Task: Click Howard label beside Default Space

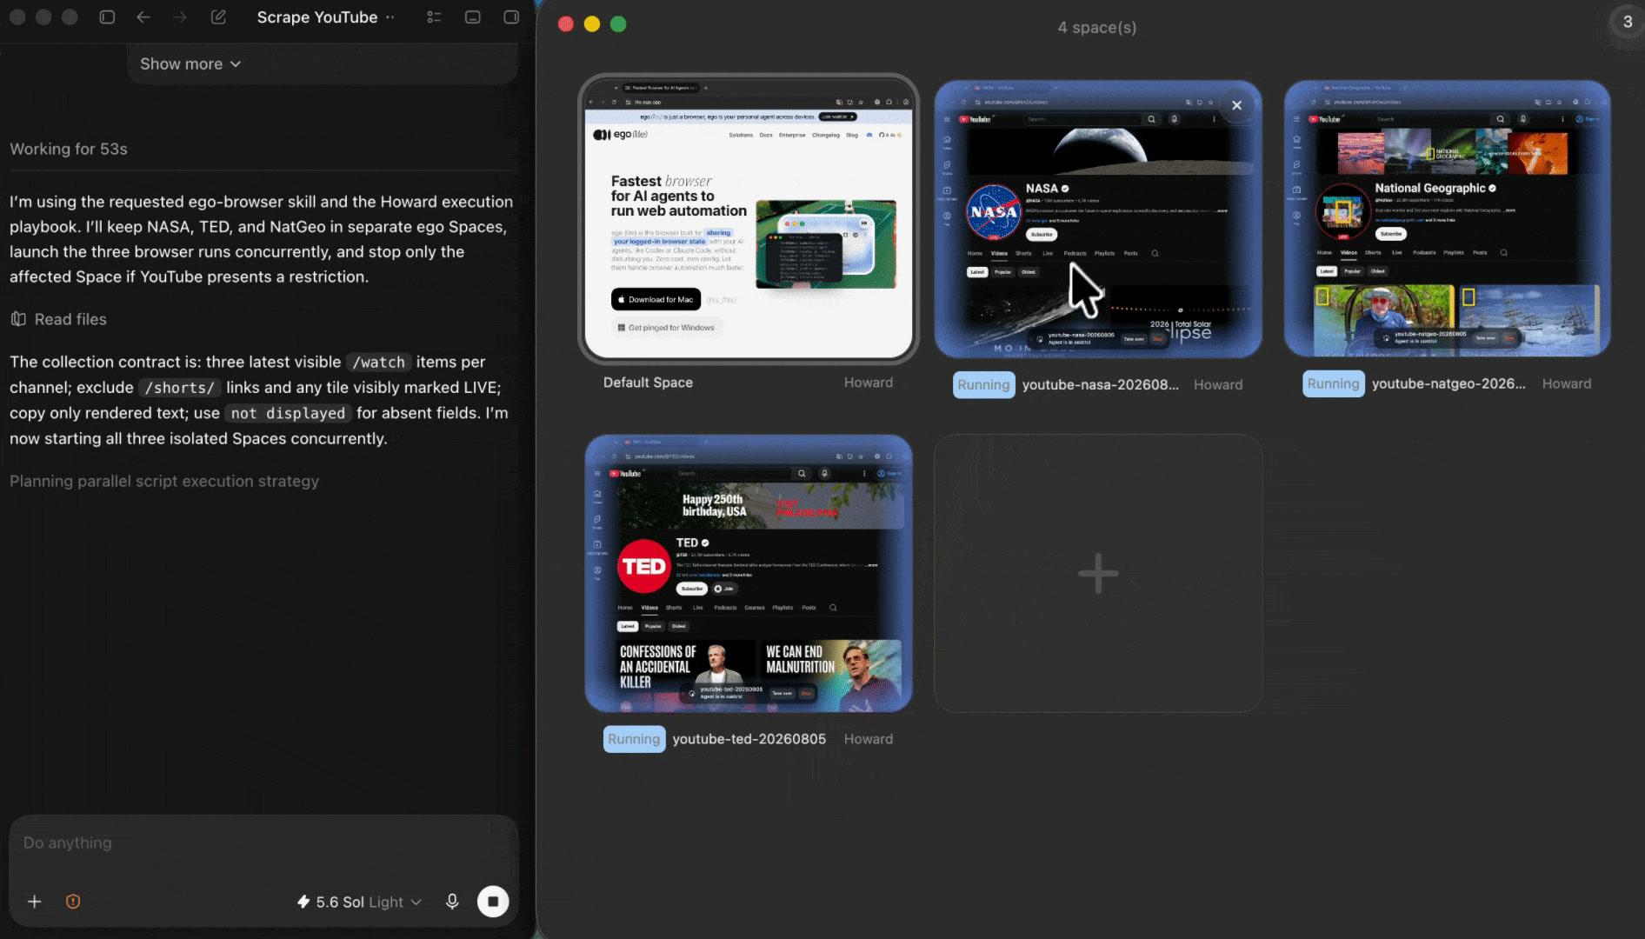Action: click(x=868, y=383)
